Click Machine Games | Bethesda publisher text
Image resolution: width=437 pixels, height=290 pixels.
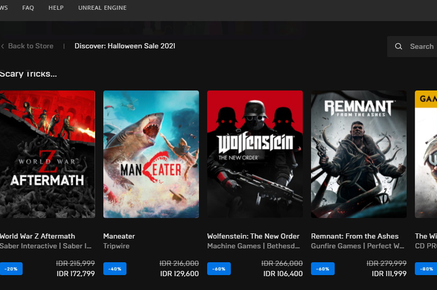[x=253, y=246]
